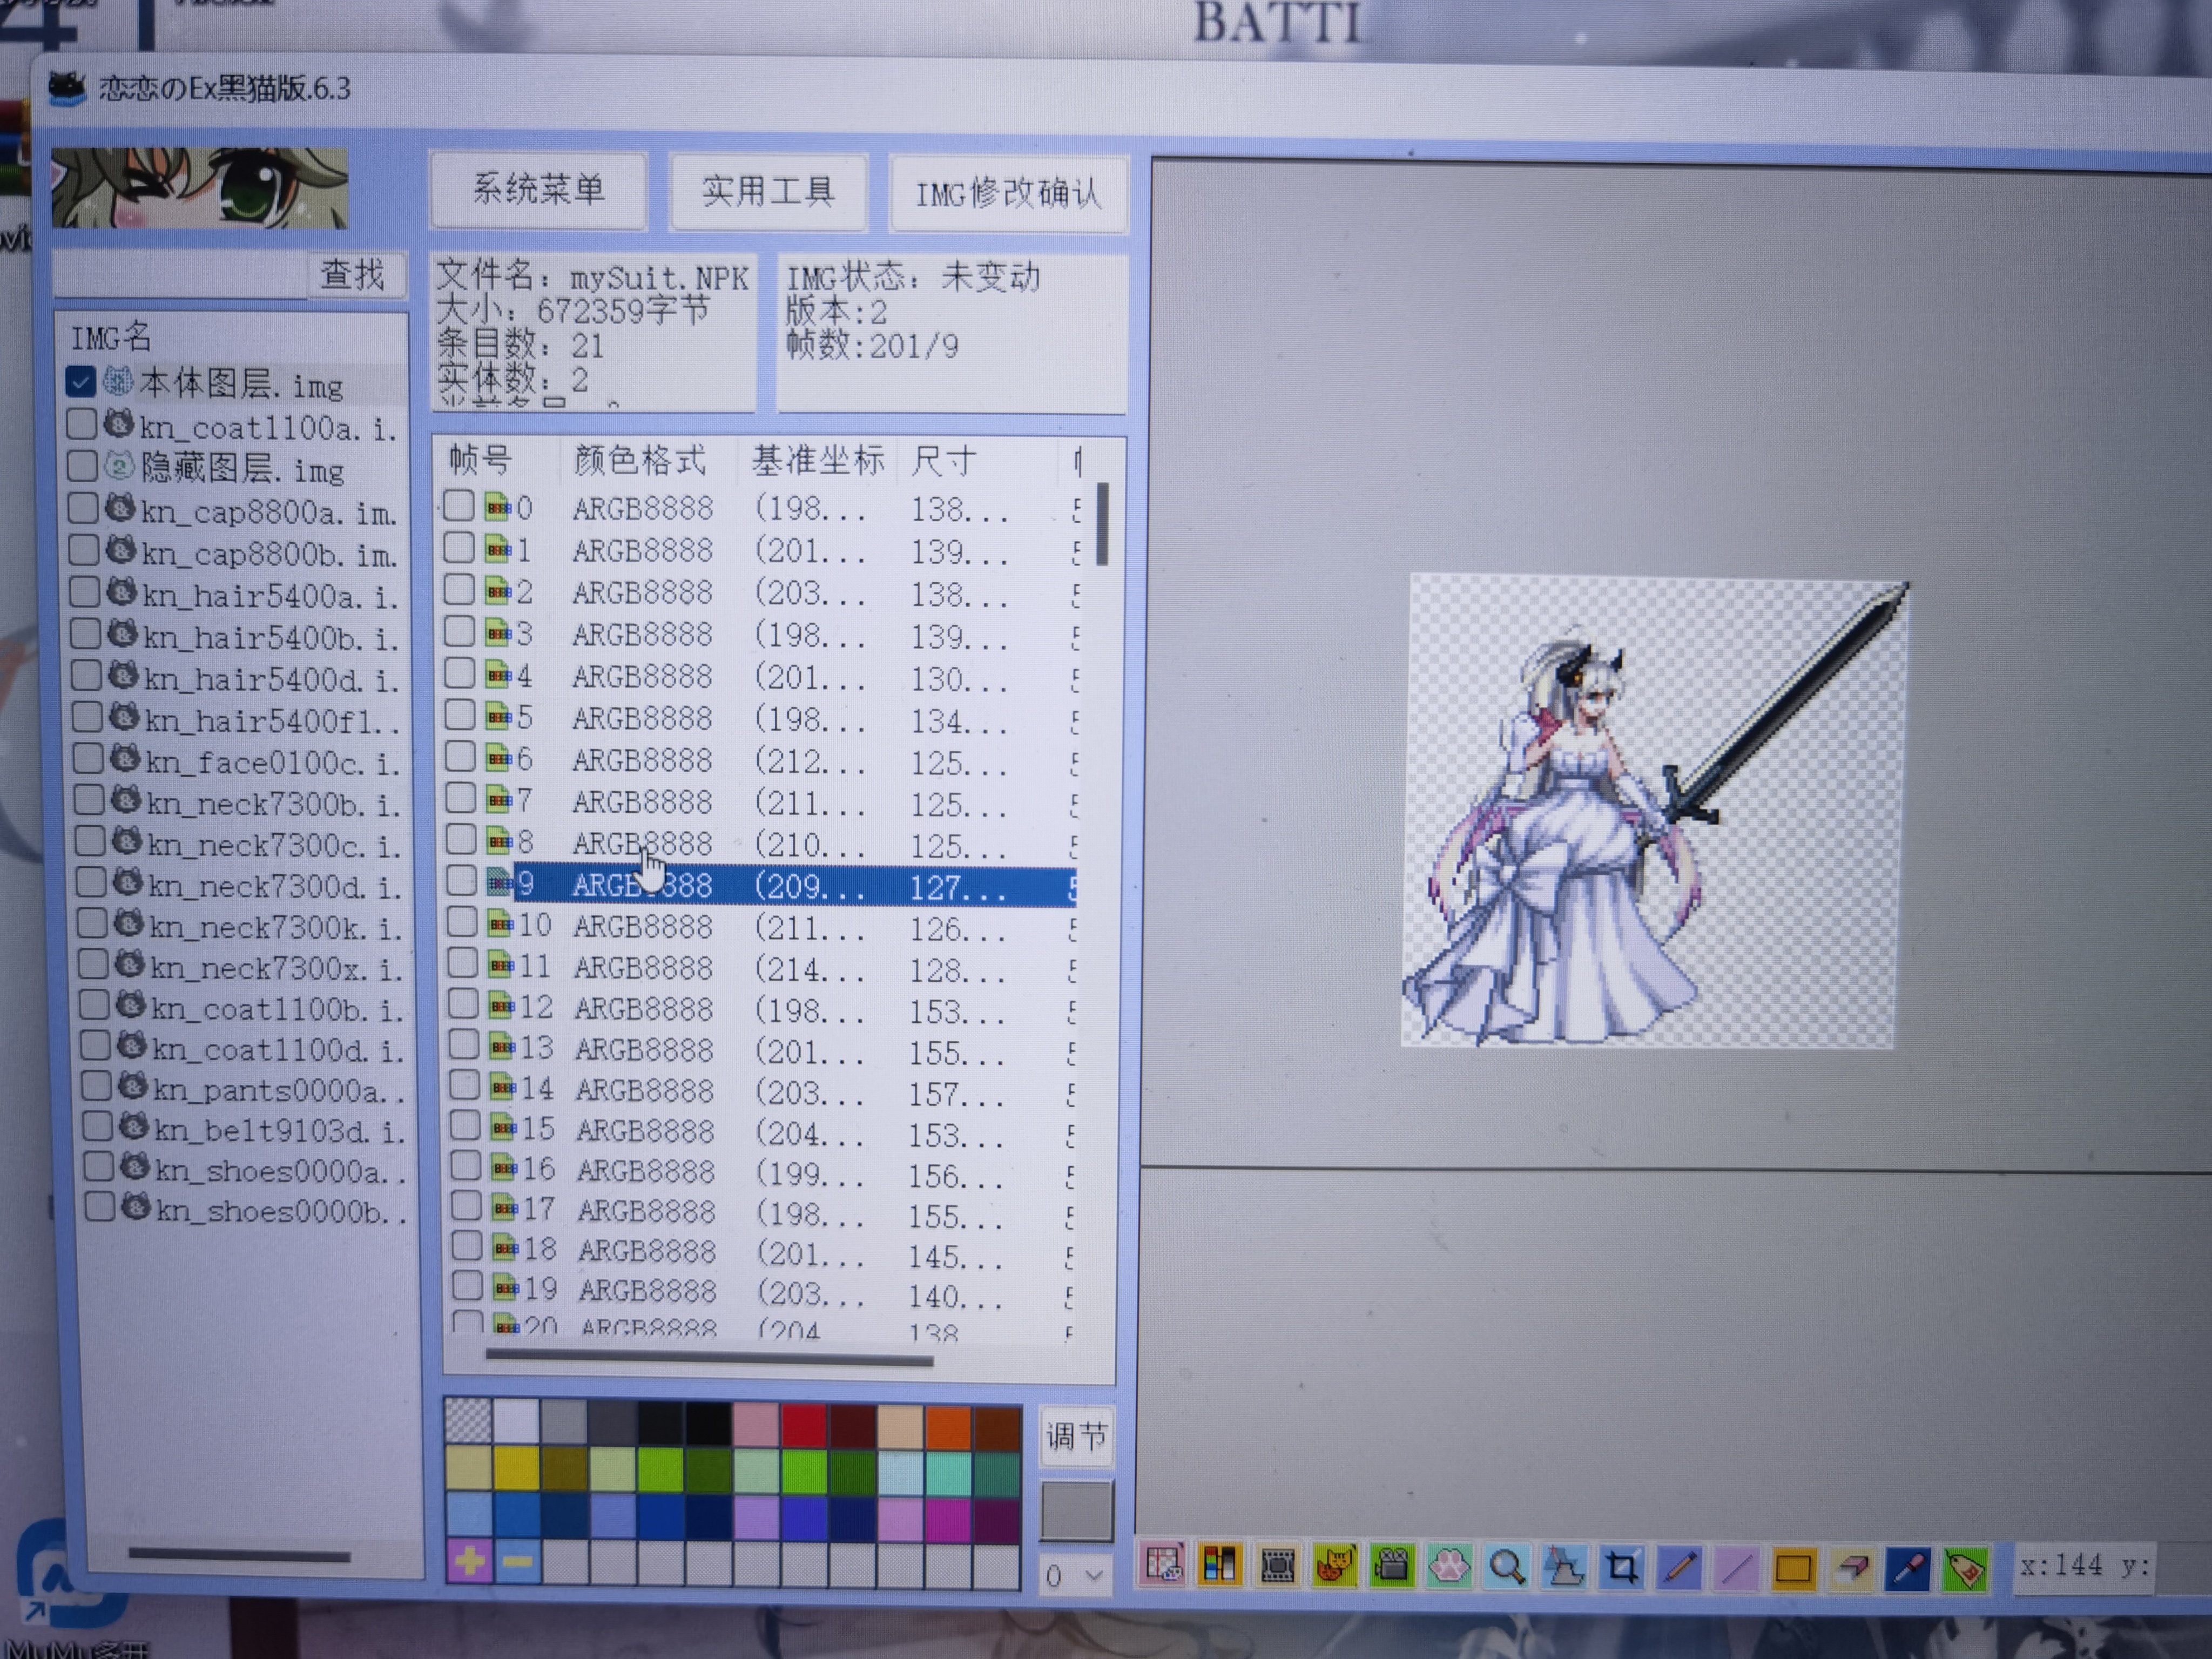Select the eraser tool

click(1851, 1570)
